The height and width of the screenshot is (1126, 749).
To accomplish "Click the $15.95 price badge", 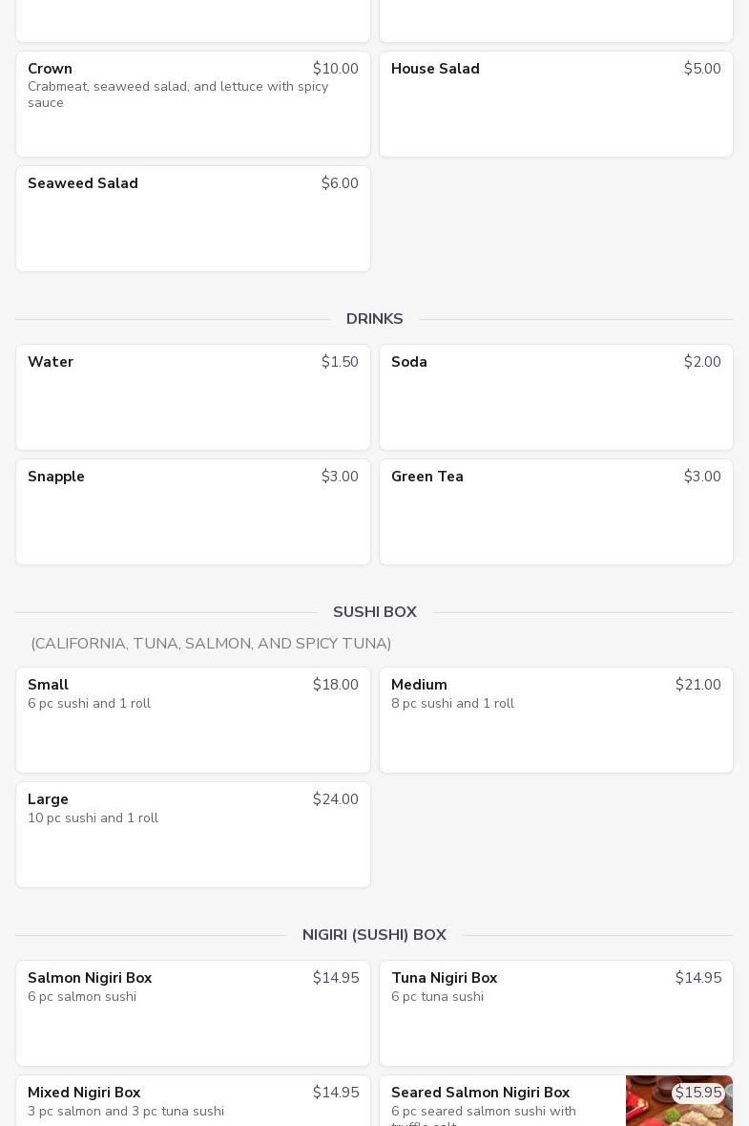I will [698, 1093].
